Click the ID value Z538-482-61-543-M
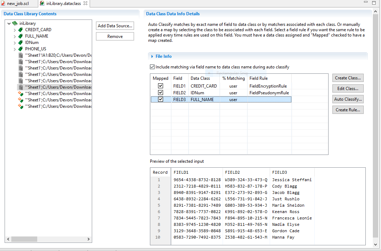This screenshot has height=251, width=381. (x=246, y=237)
